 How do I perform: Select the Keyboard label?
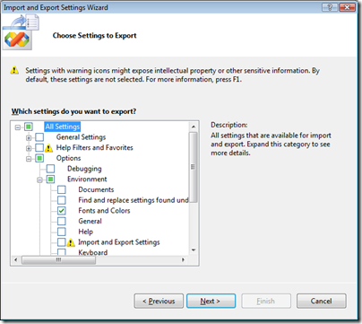(x=93, y=252)
